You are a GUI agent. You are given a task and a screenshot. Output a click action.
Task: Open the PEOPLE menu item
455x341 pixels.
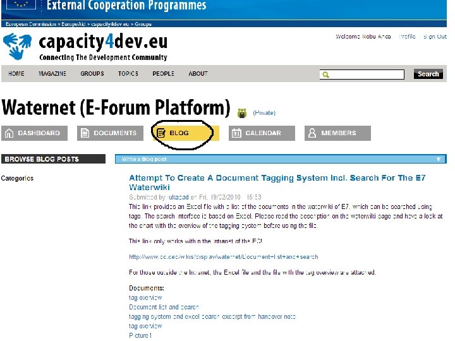(164, 74)
